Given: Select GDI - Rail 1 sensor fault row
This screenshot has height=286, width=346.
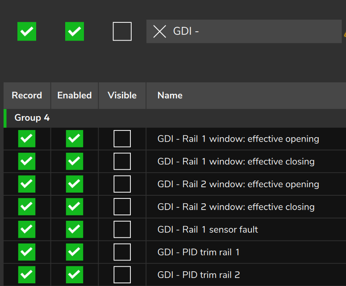Looking at the screenshot, I should pyautogui.click(x=246, y=229).
